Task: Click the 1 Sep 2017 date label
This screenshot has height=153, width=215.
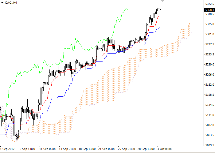Action: (7, 149)
